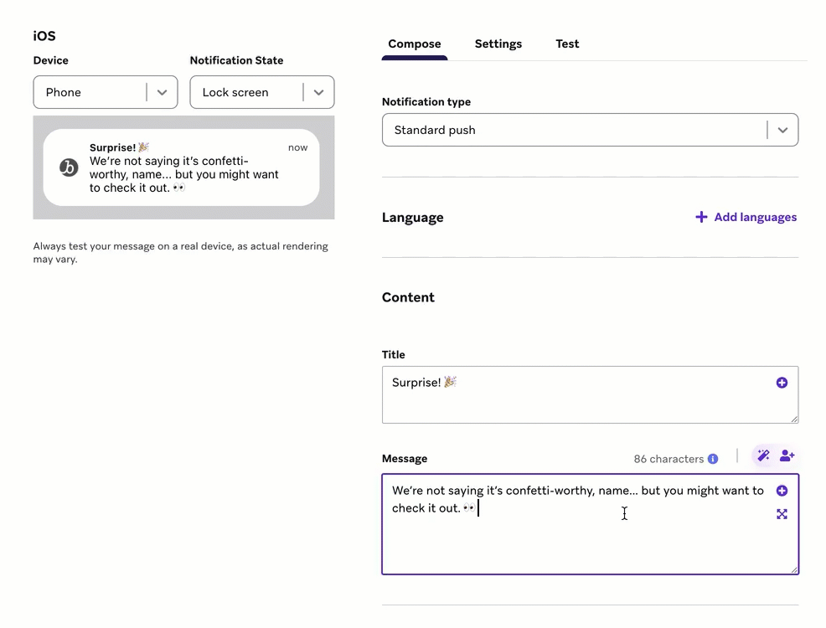The image size is (826, 628).
Task: Go to the Test tab
Action: point(567,44)
